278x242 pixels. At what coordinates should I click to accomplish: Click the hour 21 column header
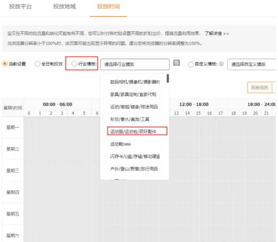click(267, 113)
